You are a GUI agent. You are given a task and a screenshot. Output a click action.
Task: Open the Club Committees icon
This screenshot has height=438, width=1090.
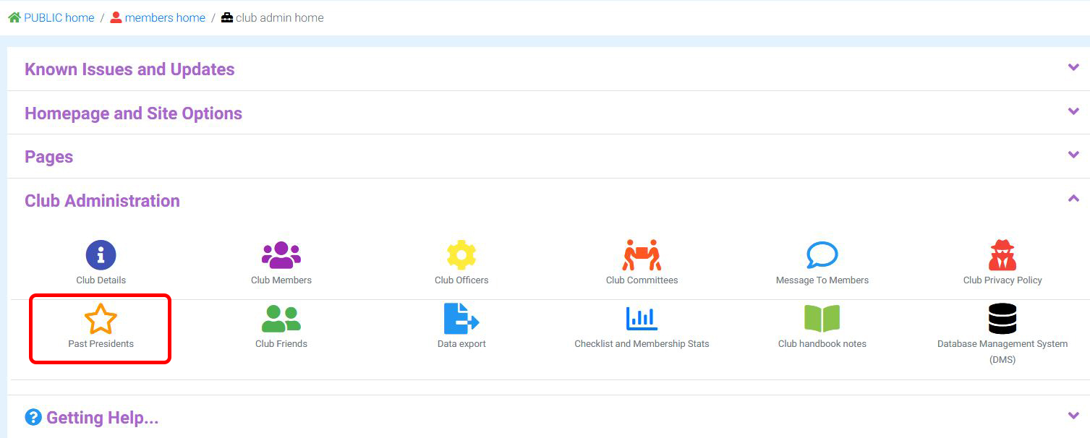click(642, 255)
